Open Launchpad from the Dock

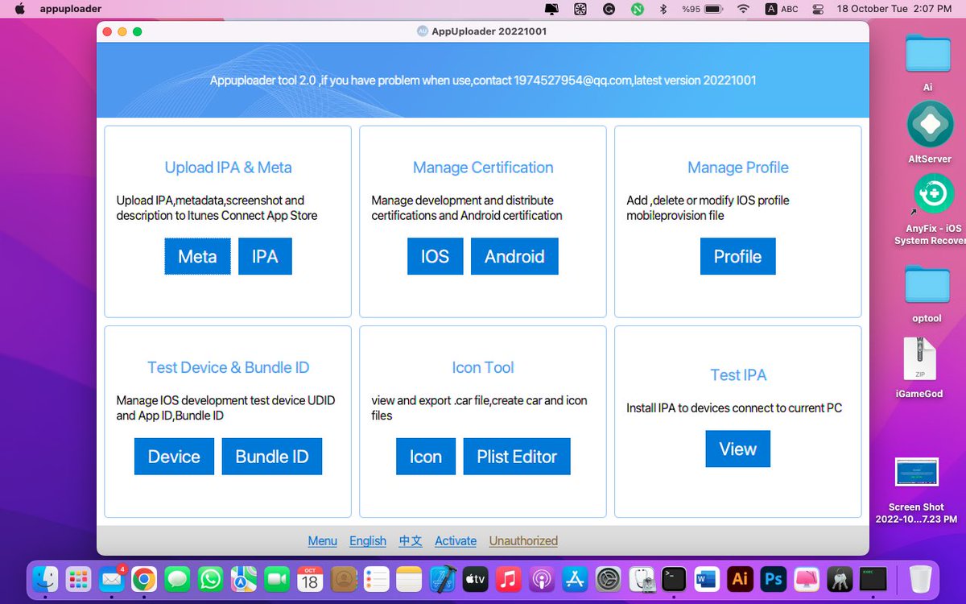tap(79, 578)
